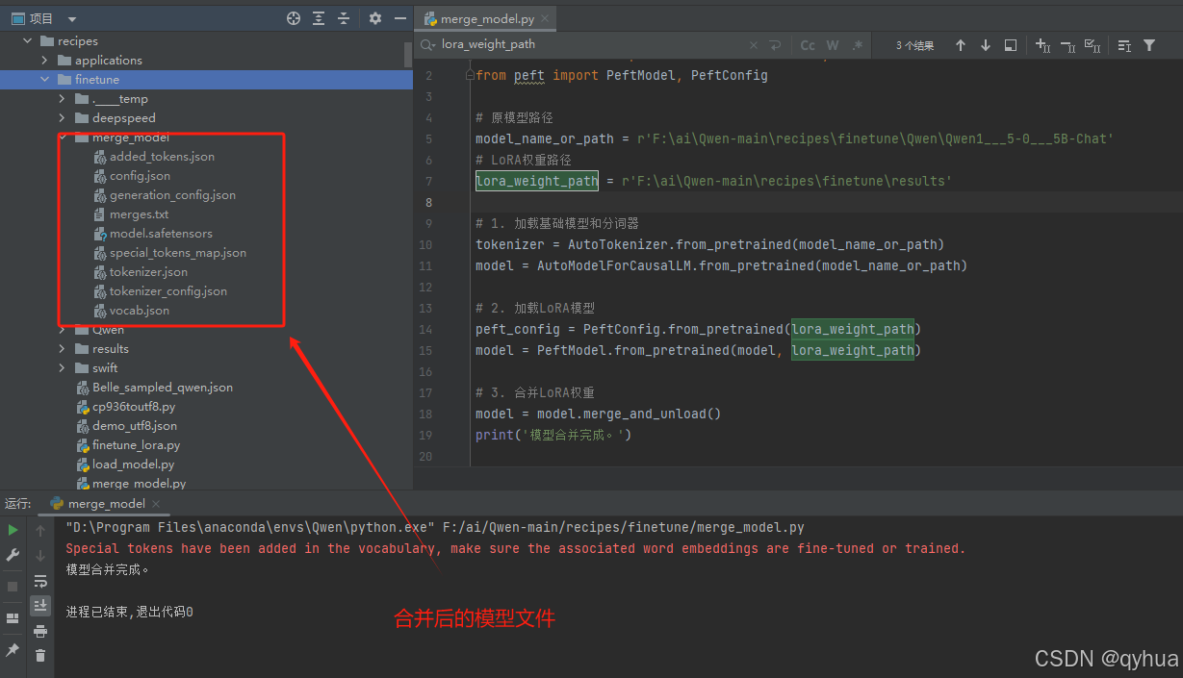Click the green Rerun button in Run panel
The height and width of the screenshot is (678, 1183).
click(13, 530)
